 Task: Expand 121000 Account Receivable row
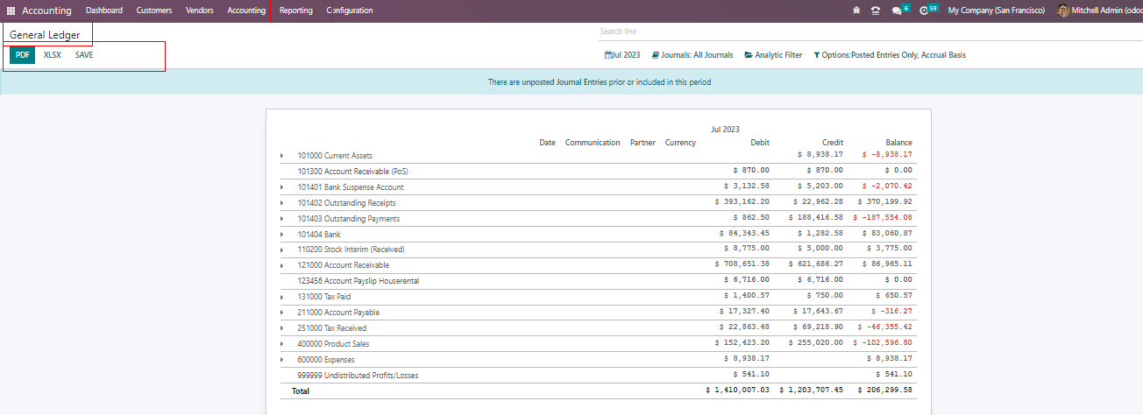click(282, 265)
